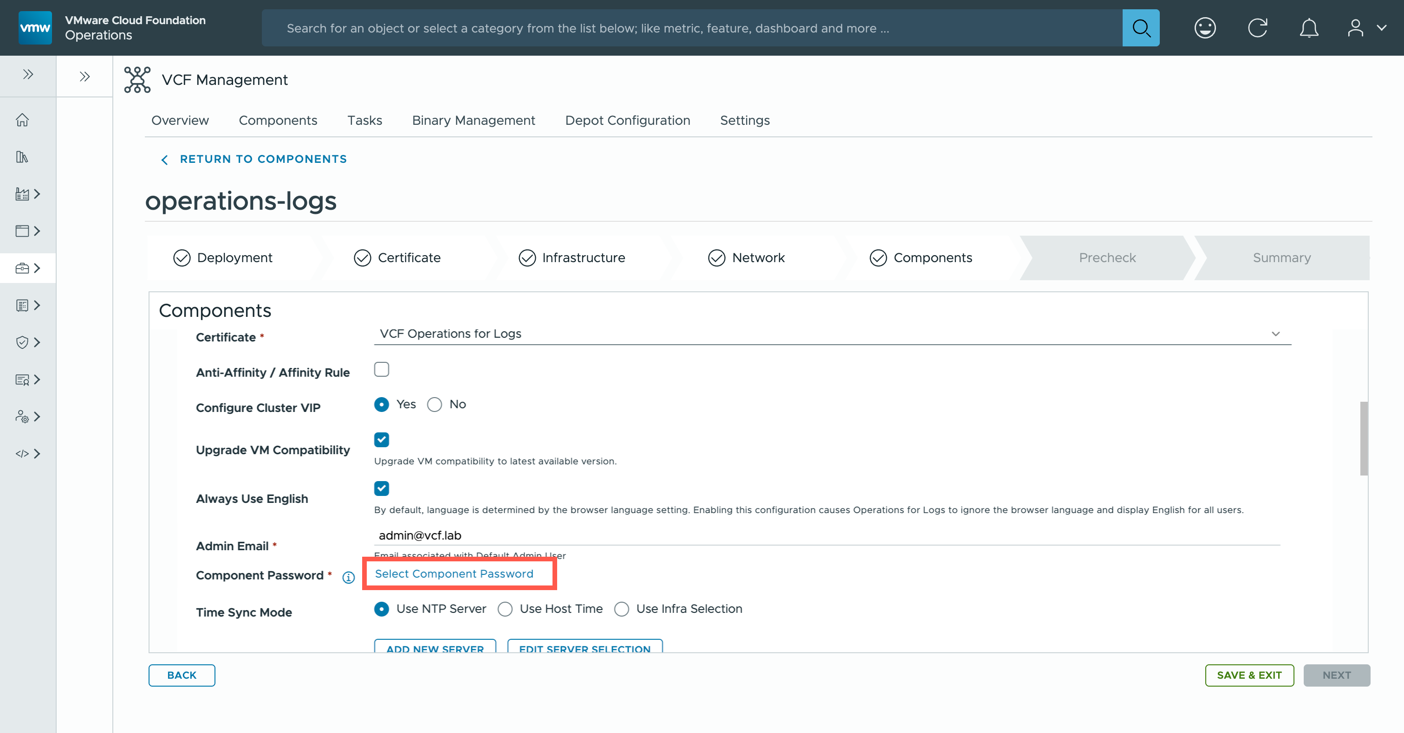Go to Home in left sidebar

(x=22, y=120)
